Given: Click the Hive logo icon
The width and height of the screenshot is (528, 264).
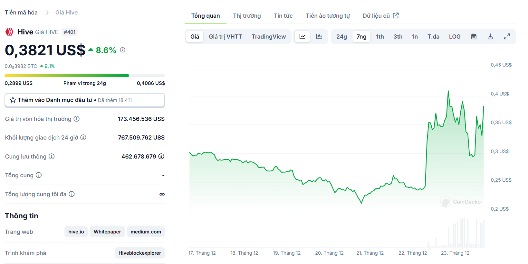Looking at the screenshot, I should [x=9, y=32].
